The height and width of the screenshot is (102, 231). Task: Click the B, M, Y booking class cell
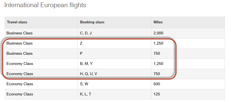(x=86, y=64)
